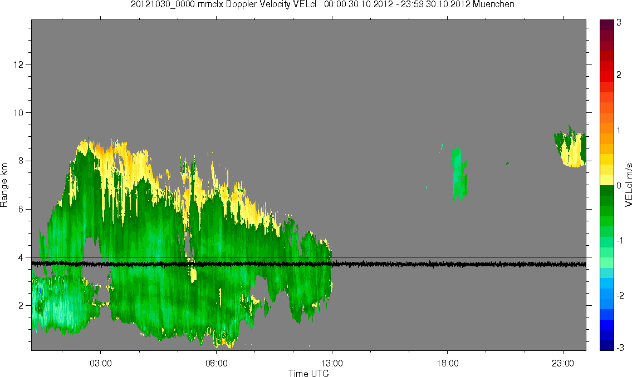
Task: Click the '23:00' time axis label
Action: point(563,364)
